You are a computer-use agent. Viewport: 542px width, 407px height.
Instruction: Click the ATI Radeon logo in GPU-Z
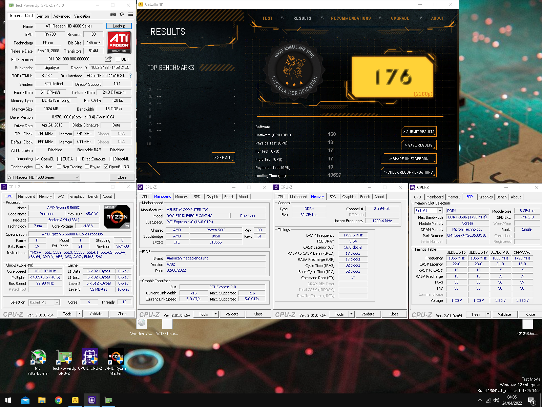[119, 42]
